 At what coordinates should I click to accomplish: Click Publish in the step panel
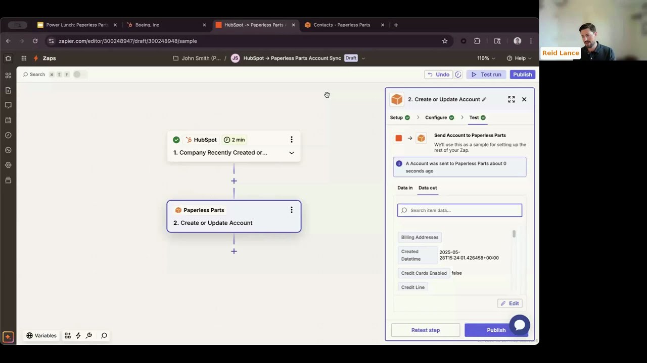coord(496,330)
